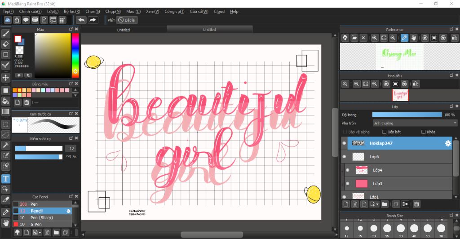Viewport: 460px width, 239px height.
Task: Select the Text tool
Action: [x=5, y=179]
